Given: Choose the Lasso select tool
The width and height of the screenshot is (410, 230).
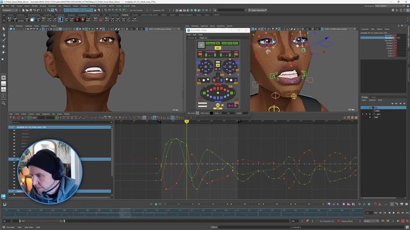Looking at the screenshot, I should 3,34.
